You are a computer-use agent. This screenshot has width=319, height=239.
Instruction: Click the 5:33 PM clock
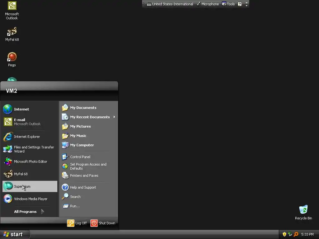307,234
